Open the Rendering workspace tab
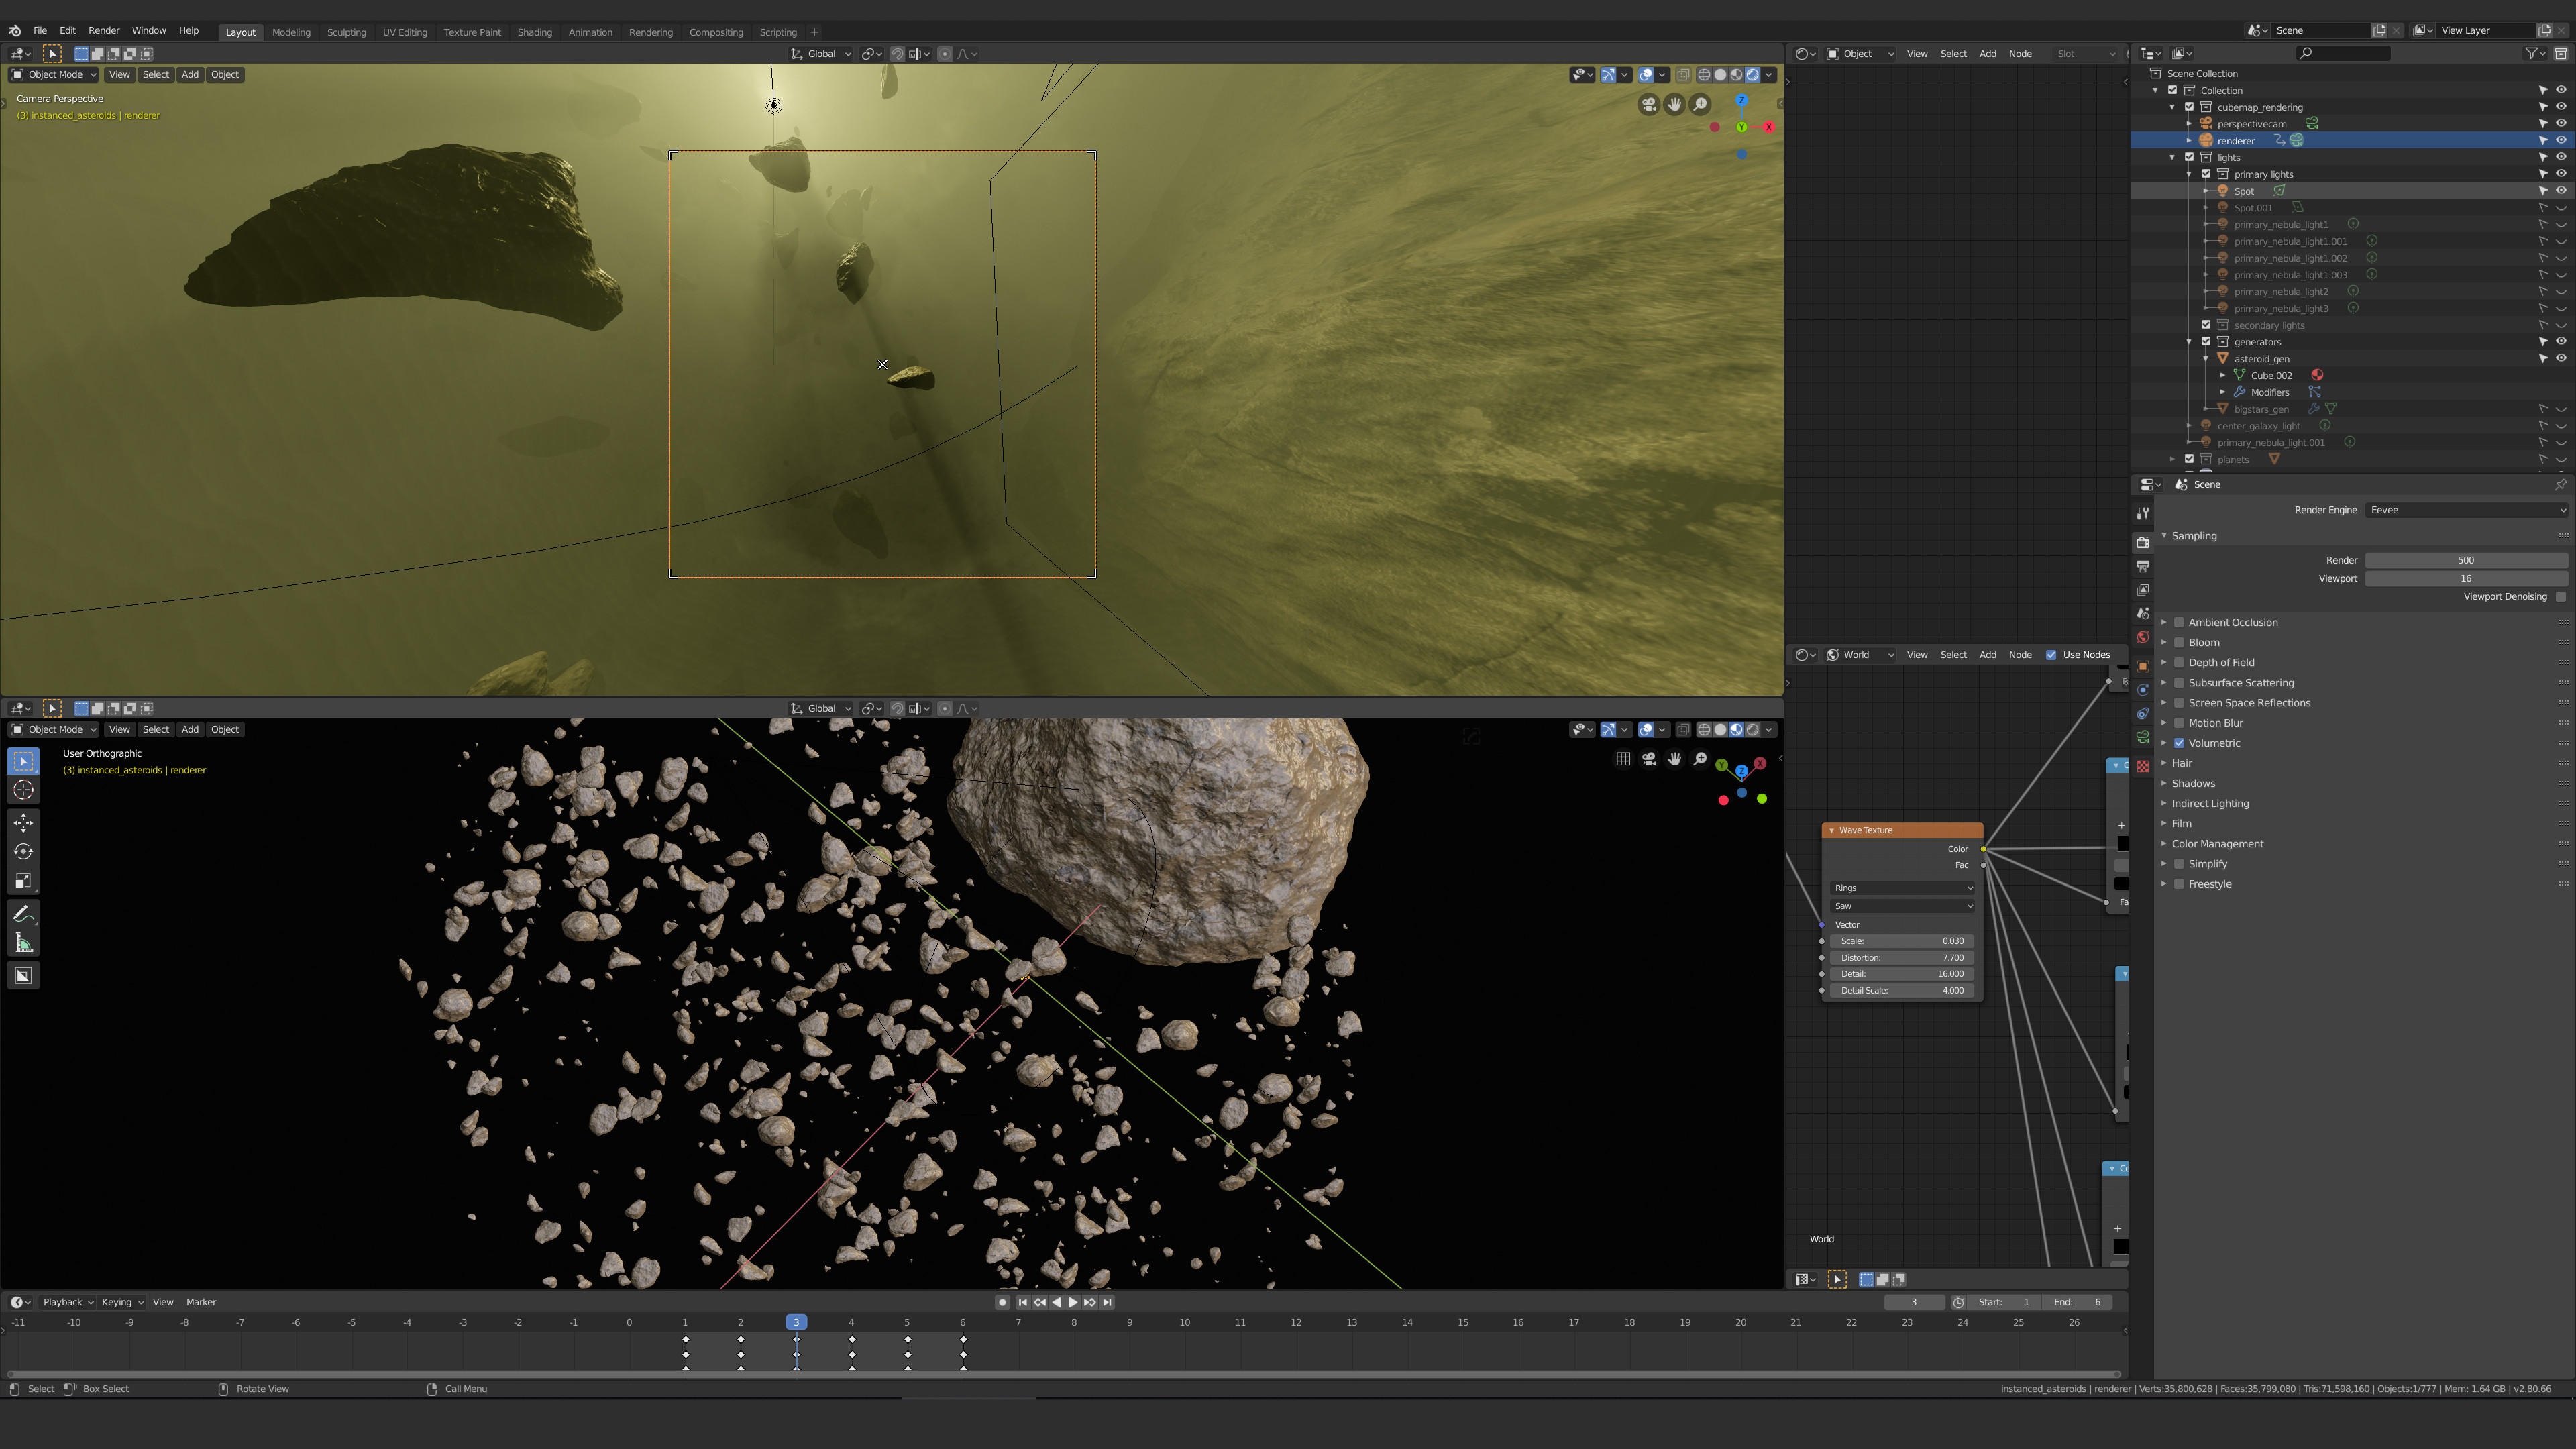Image resolution: width=2576 pixels, height=1449 pixels. coord(651,31)
